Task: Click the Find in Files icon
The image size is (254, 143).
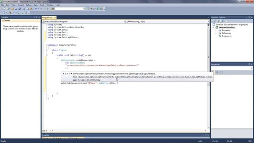Action: coord(52,9)
